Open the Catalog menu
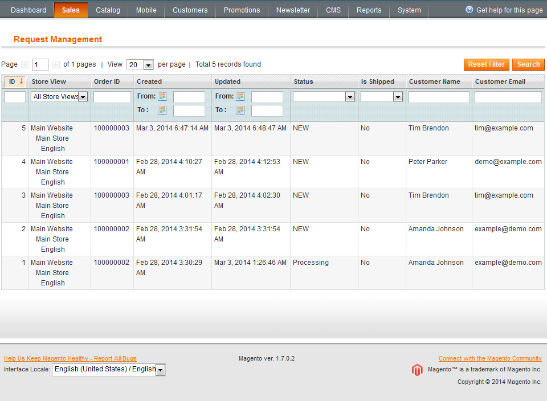The height and width of the screenshot is (401, 547). click(108, 10)
